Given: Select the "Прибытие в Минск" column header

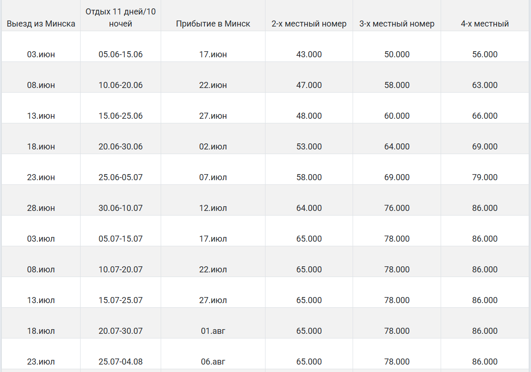Looking at the screenshot, I should [213, 24].
